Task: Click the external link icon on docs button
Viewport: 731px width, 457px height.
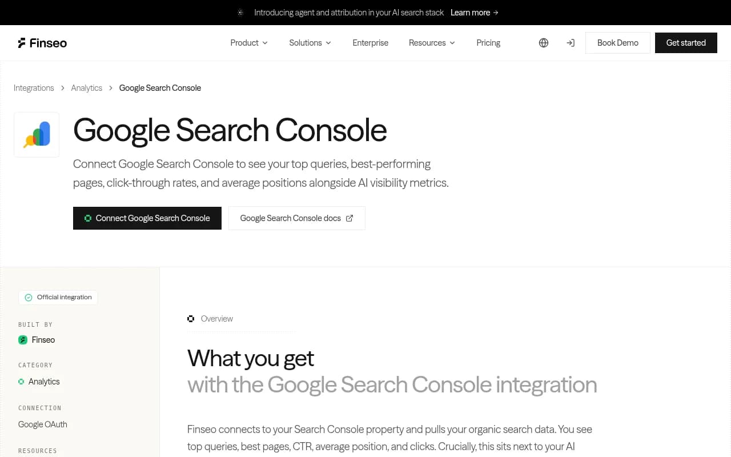Action: point(350,218)
